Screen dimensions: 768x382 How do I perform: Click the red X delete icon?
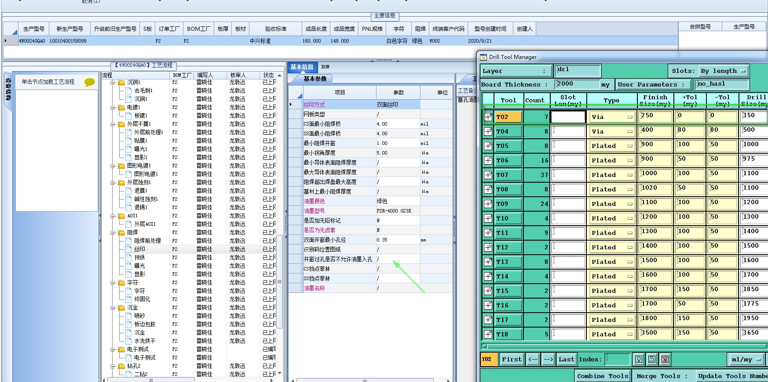665,359
